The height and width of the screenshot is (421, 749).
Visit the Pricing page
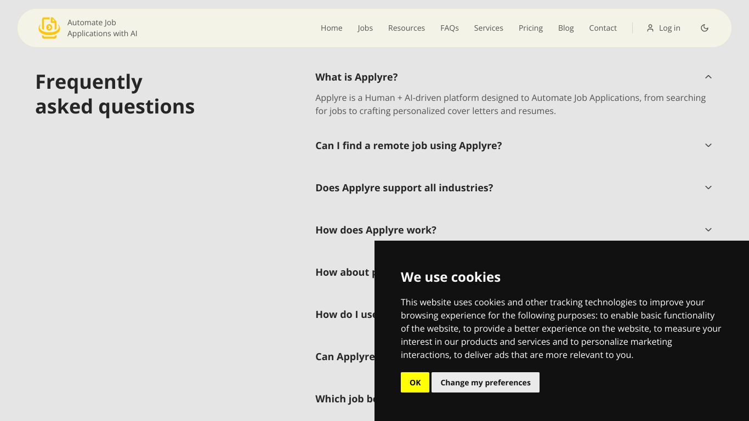(x=531, y=28)
